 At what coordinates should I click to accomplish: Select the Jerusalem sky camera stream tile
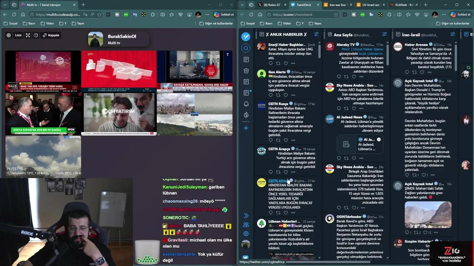[x=43, y=156]
